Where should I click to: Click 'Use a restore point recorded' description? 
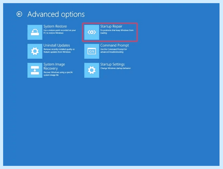coord(59,32)
